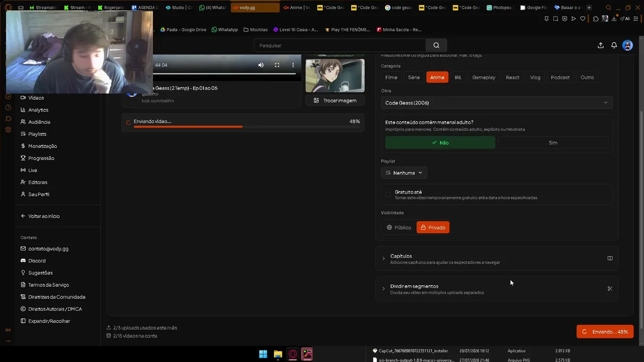
Task: Open the Windows Start button
Action: click(x=263, y=354)
